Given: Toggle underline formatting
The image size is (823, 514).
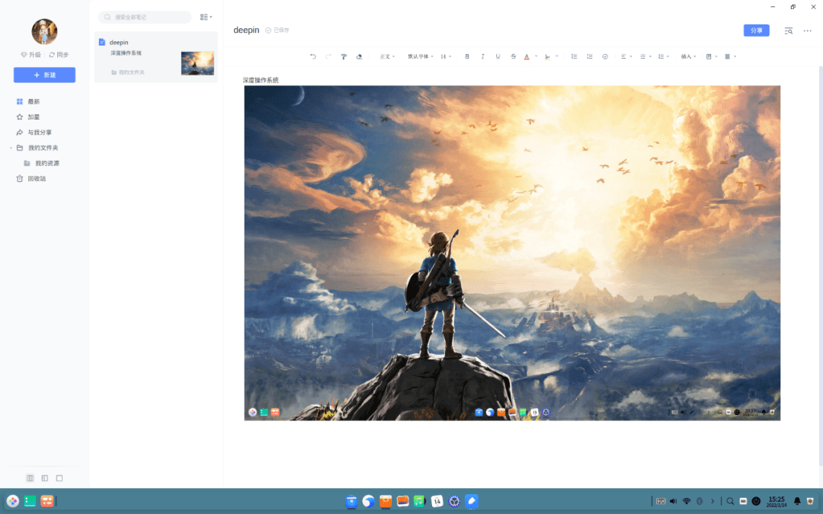Looking at the screenshot, I should [498, 56].
